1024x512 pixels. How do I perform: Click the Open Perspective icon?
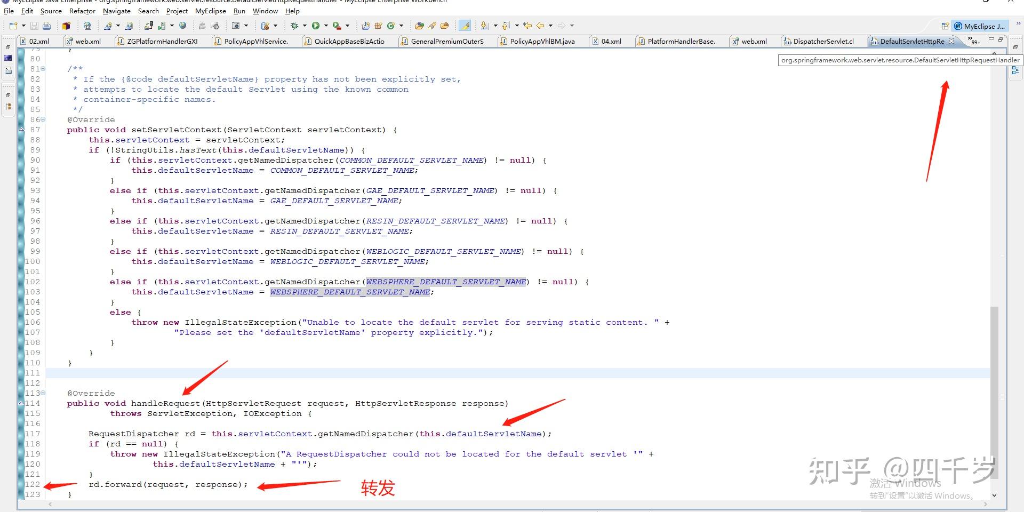pos(945,26)
